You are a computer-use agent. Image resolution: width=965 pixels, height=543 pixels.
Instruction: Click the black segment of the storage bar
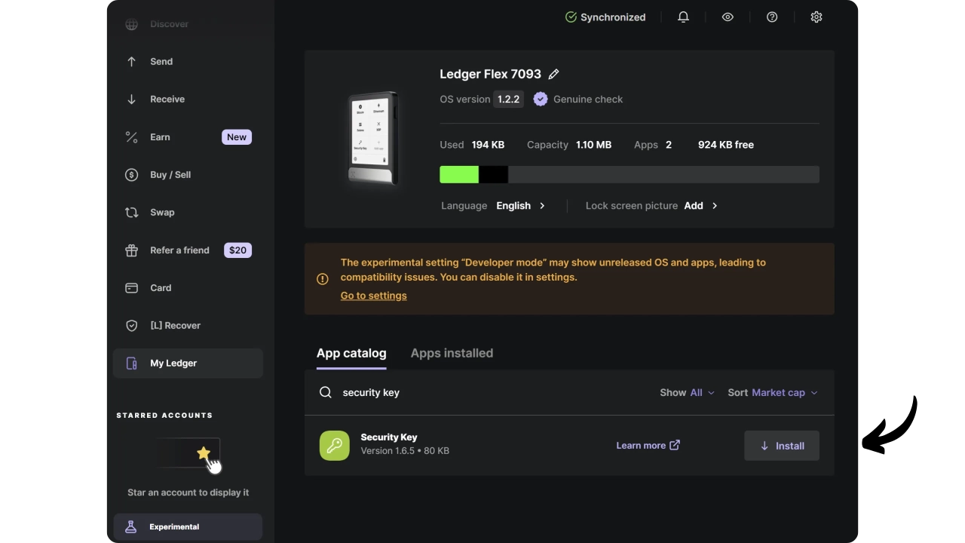click(x=493, y=174)
